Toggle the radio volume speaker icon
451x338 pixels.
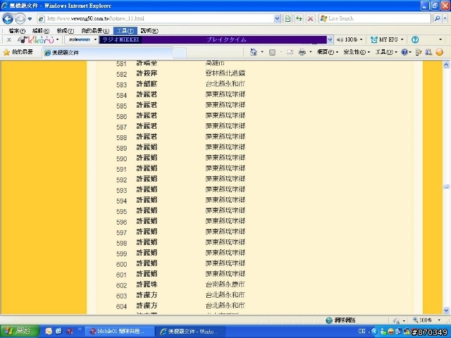[340, 39]
